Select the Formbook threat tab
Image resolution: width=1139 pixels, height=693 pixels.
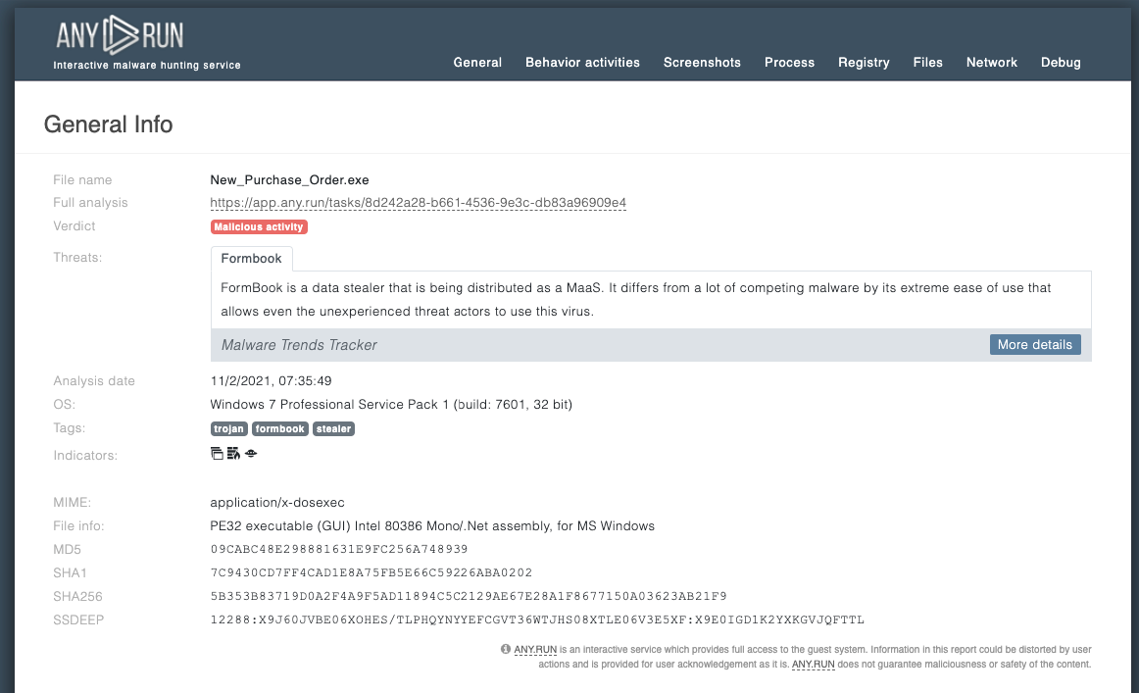tap(251, 259)
